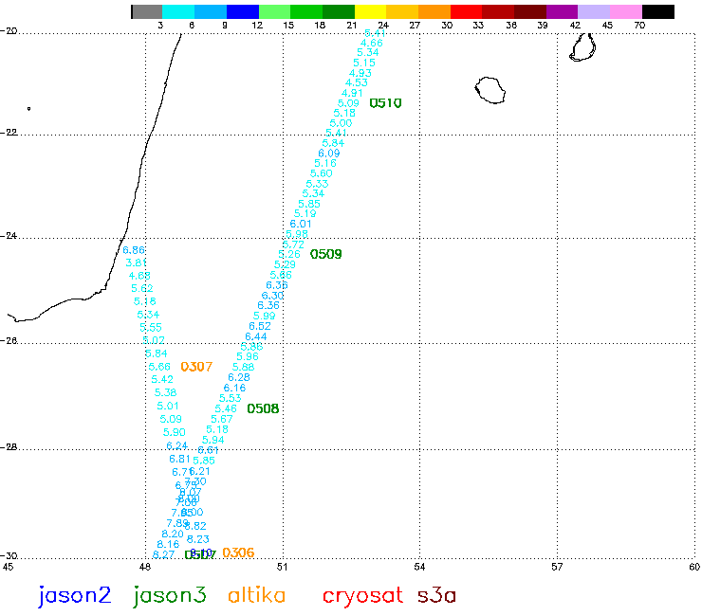Click the altika legend label
The width and height of the screenshot is (702, 616).
[256, 595]
